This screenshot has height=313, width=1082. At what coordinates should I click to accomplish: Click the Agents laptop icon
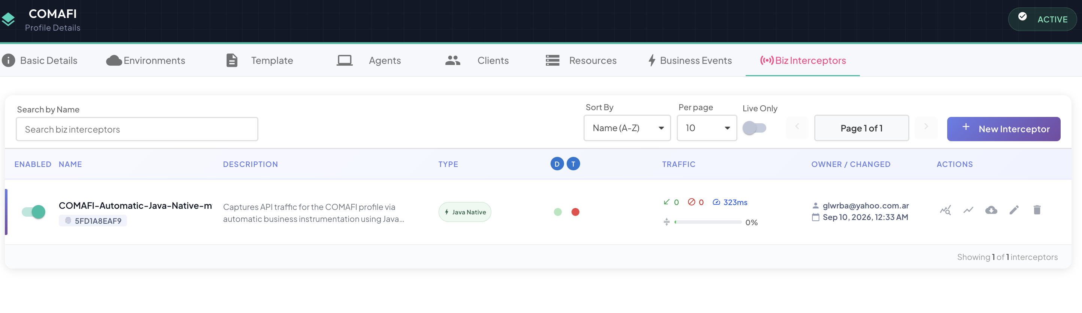click(345, 61)
